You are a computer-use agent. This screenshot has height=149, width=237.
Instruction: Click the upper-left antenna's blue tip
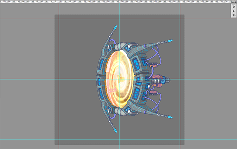point(115,28)
